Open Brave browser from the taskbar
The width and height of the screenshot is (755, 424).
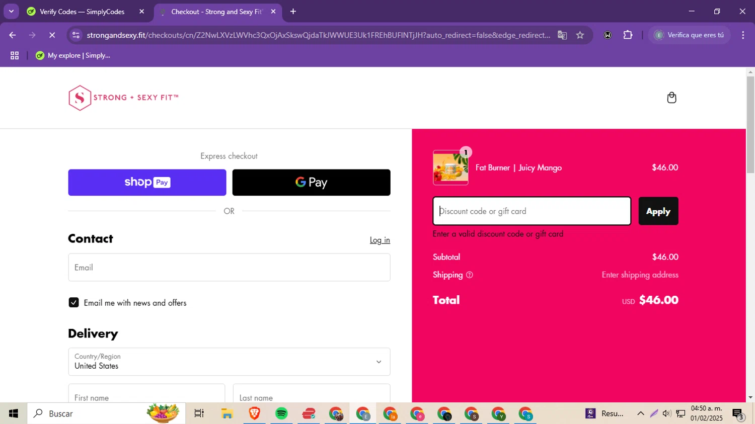point(254,413)
